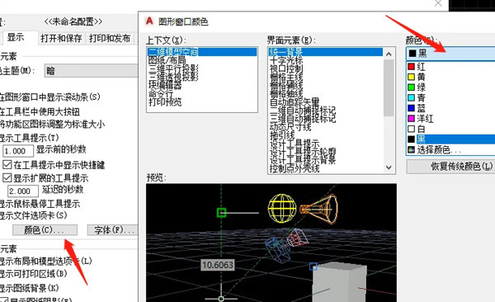Choose the cyan 青 color option
This screenshot has width=495, height=302.
(x=450, y=97)
